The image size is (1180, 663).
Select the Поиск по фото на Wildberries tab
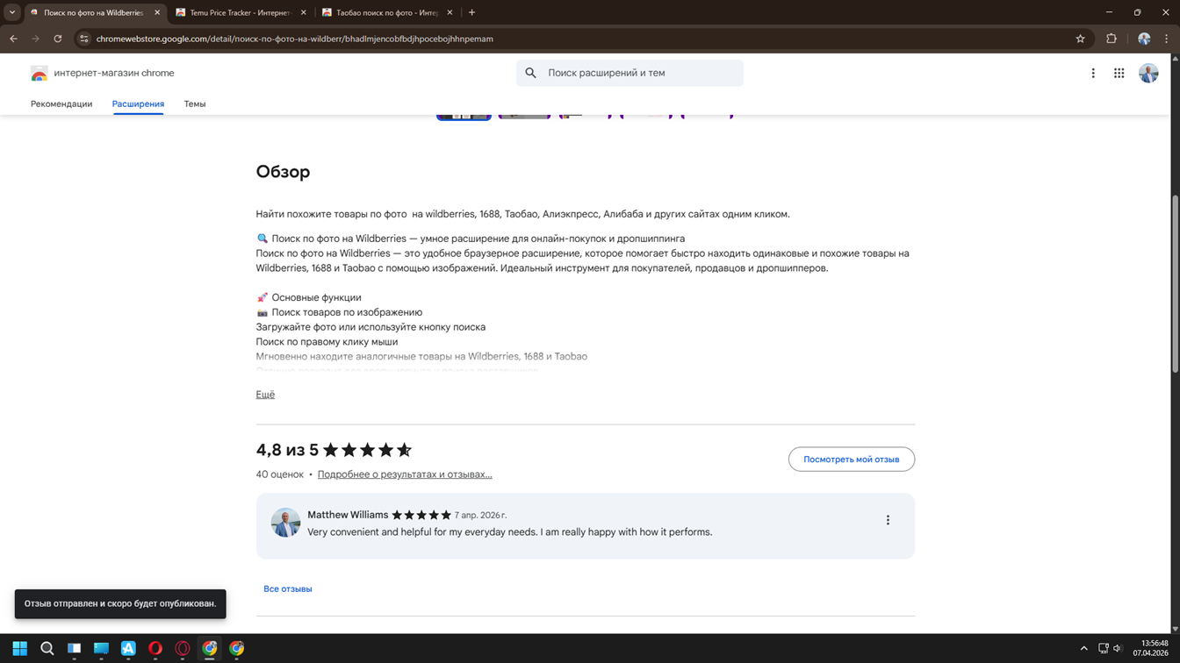pos(95,12)
